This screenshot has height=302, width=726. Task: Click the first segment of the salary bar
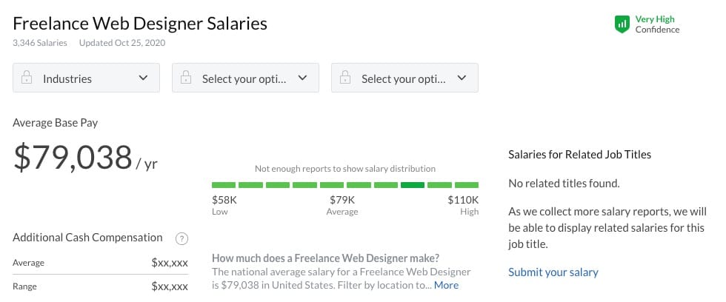[224, 184]
